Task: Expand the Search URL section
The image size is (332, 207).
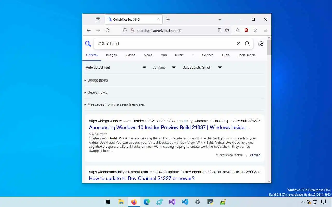Action: (x=96, y=92)
